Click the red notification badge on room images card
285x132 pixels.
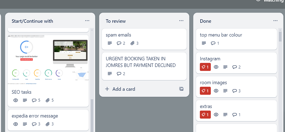coord(205,91)
